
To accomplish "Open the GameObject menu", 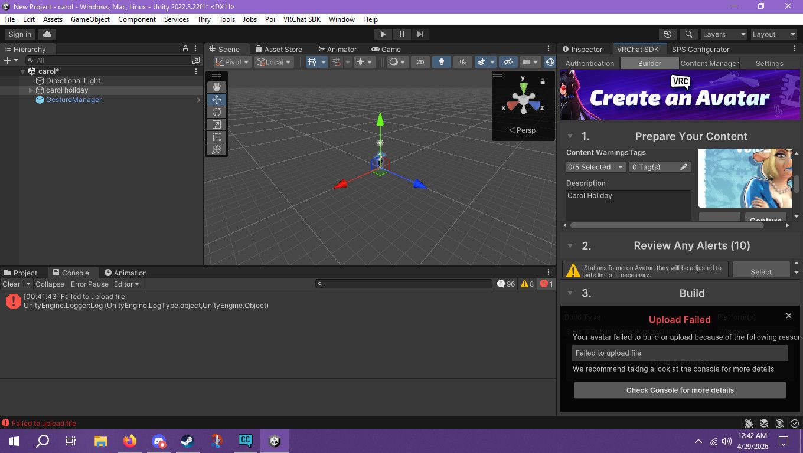I will tap(90, 19).
